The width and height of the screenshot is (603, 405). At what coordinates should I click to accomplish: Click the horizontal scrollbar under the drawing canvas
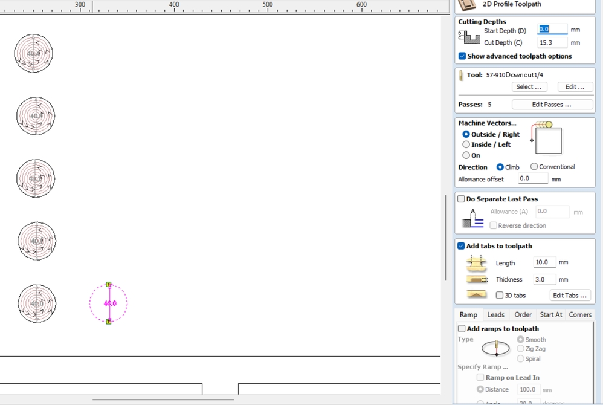(x=163, y=400)
